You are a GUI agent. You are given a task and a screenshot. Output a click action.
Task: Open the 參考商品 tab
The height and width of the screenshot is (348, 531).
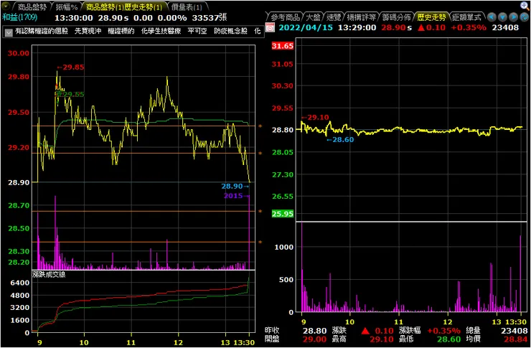[x=286, y=17]
